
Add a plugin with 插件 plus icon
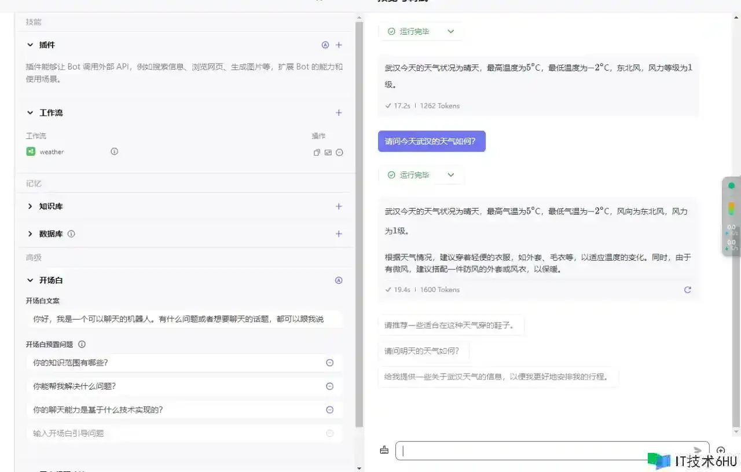click(339, 45)
